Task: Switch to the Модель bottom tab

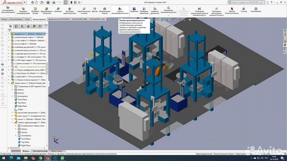Action: (26, 151)
